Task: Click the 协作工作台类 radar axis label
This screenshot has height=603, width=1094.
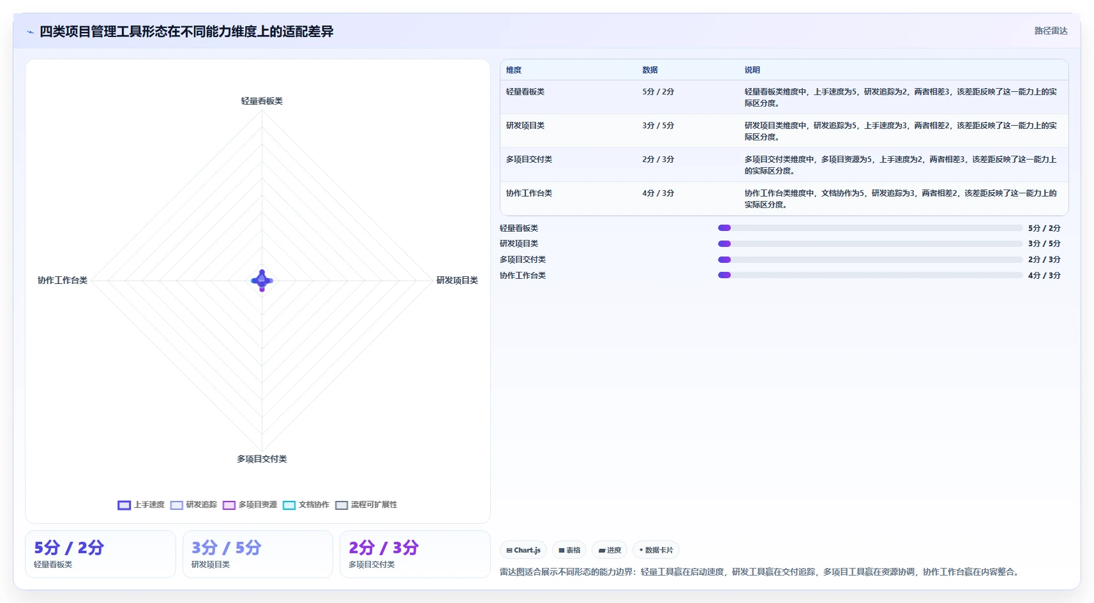Action: pyautogui.click(x=63, y=280)
